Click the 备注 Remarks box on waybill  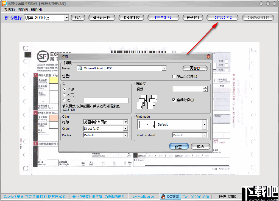[x=187, y=162]
